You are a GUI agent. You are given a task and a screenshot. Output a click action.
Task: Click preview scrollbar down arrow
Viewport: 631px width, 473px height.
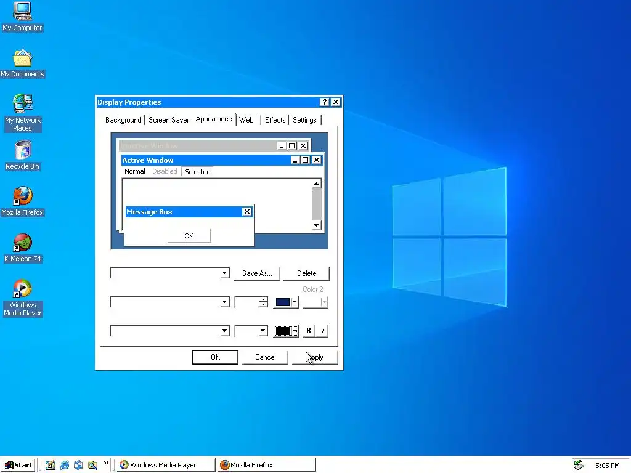click(x=317, y=225)
